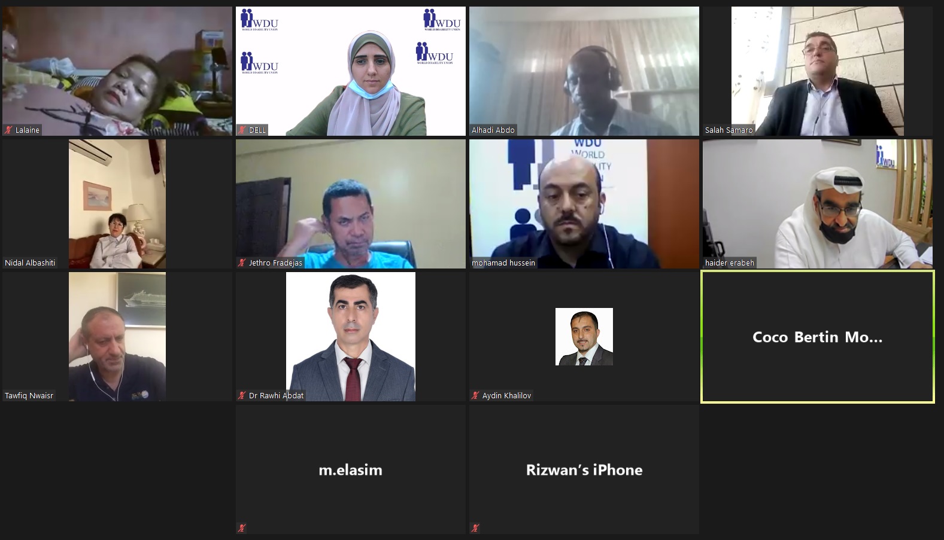Select Salah Samaro's video tile
Screen dimensions: 944x540
pyautogui.click(x=817, y=71)
